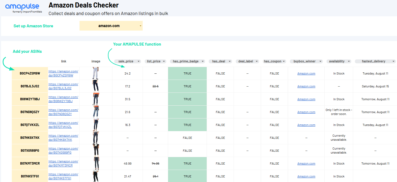Screen dimensions: 397x182
Task: Open the availability column filter dropdown
Action: tap(349, 61)
